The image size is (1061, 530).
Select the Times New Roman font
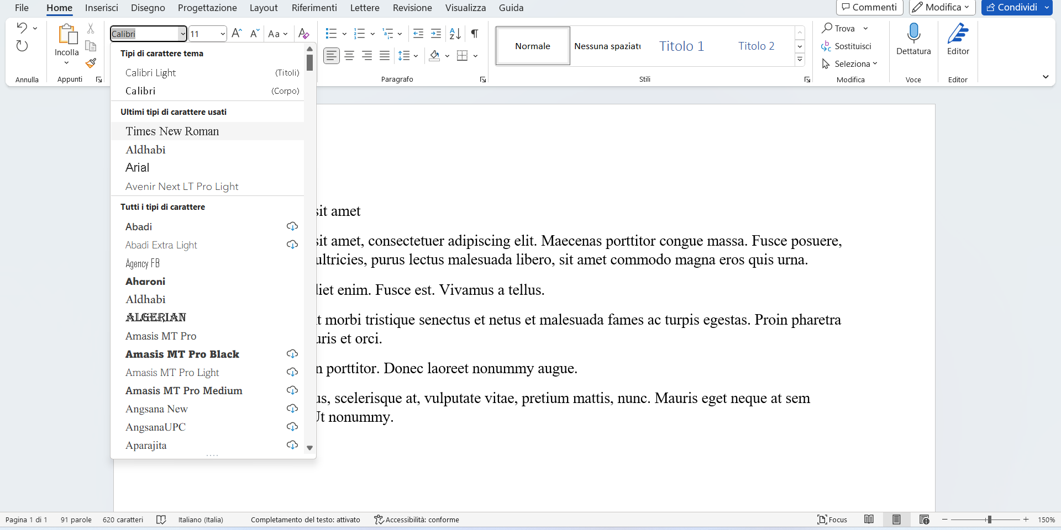coord(172,131)
